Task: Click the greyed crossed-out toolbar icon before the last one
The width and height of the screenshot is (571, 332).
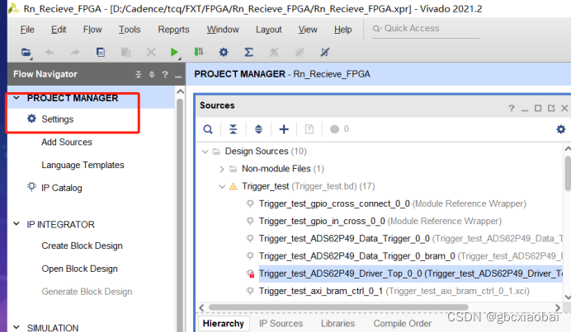Action: click(300, 53)
